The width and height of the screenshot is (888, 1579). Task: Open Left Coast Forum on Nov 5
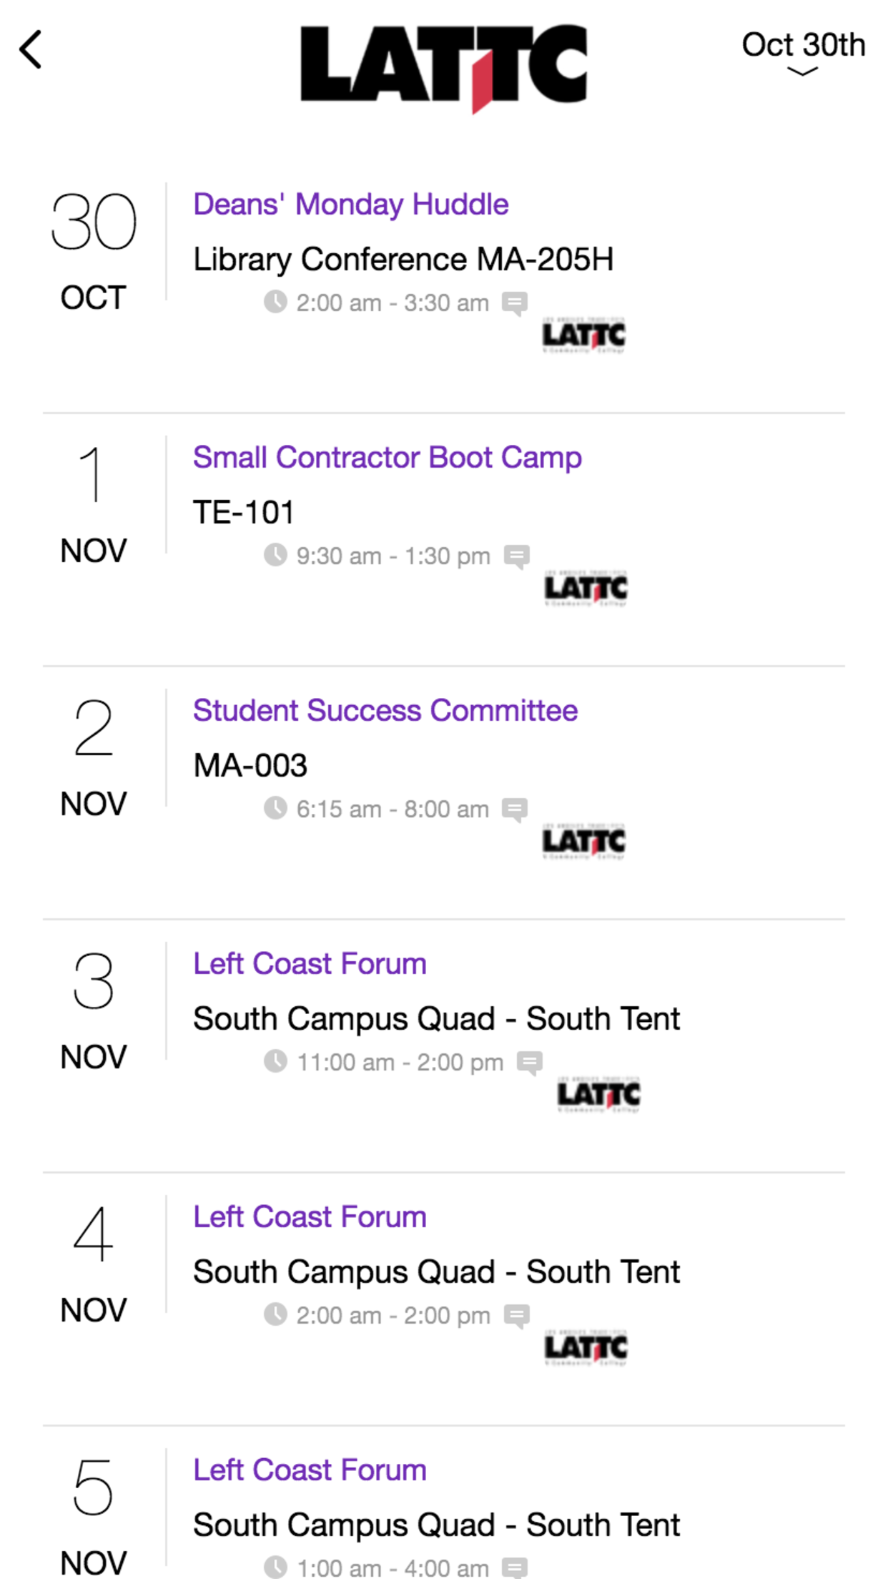point(310,1470)
